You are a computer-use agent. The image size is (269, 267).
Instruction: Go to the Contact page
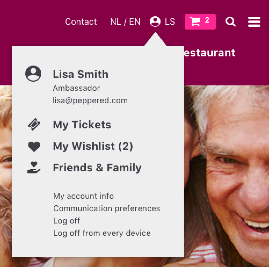pos(81,22)
